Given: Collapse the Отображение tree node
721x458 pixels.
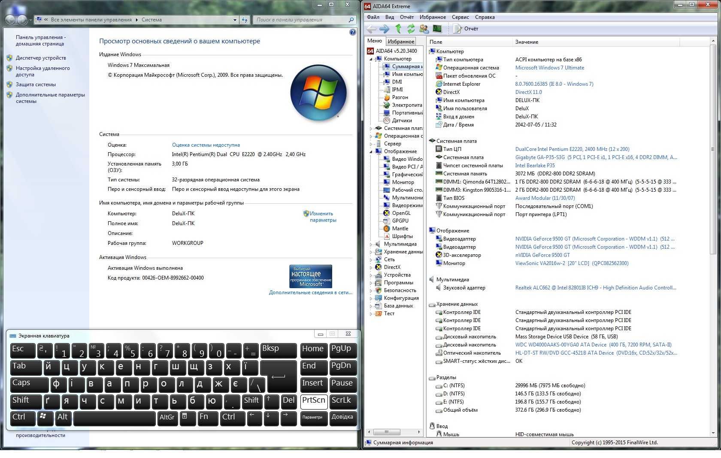Looking at the screenshot, I should click(x=371, y=152).
